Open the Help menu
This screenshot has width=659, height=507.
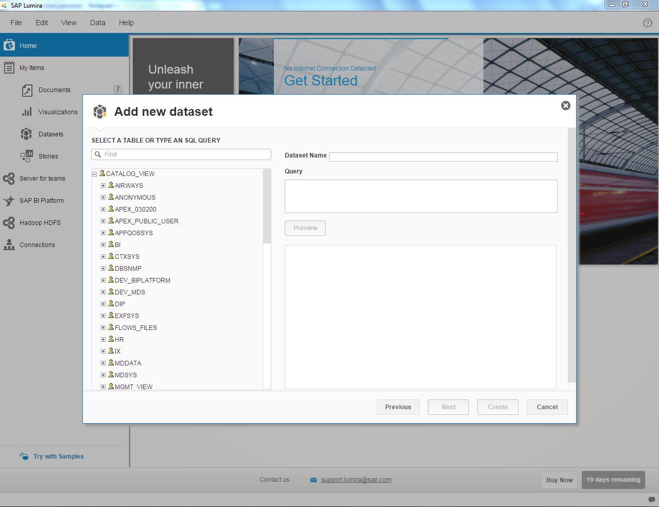[126, 23]
